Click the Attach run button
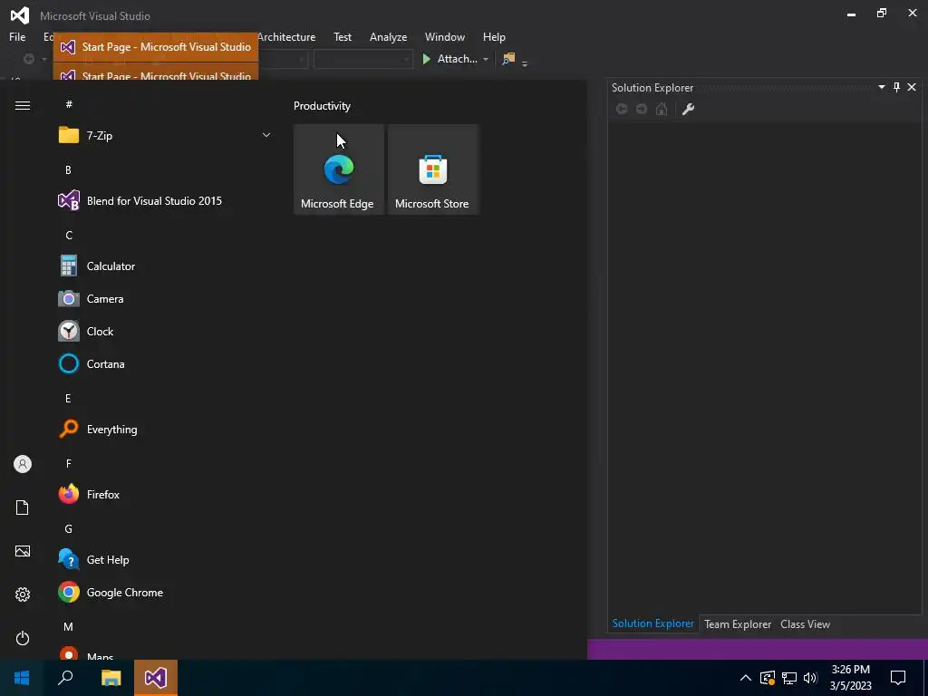Screen dimensions: 928x696 [x=449, y=59]
